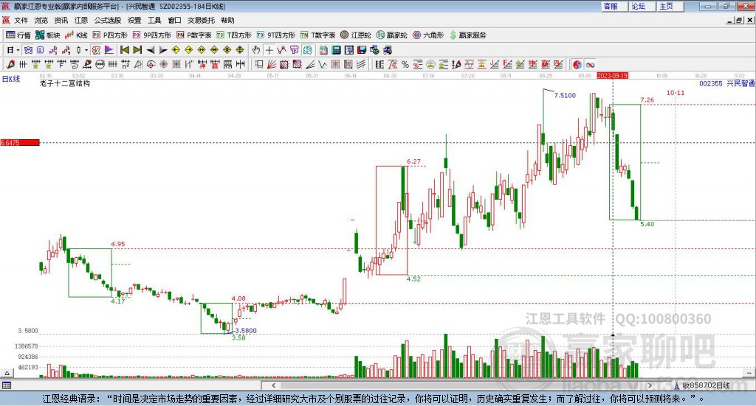Open the 交易委托 menu

(x=201, y=20)
